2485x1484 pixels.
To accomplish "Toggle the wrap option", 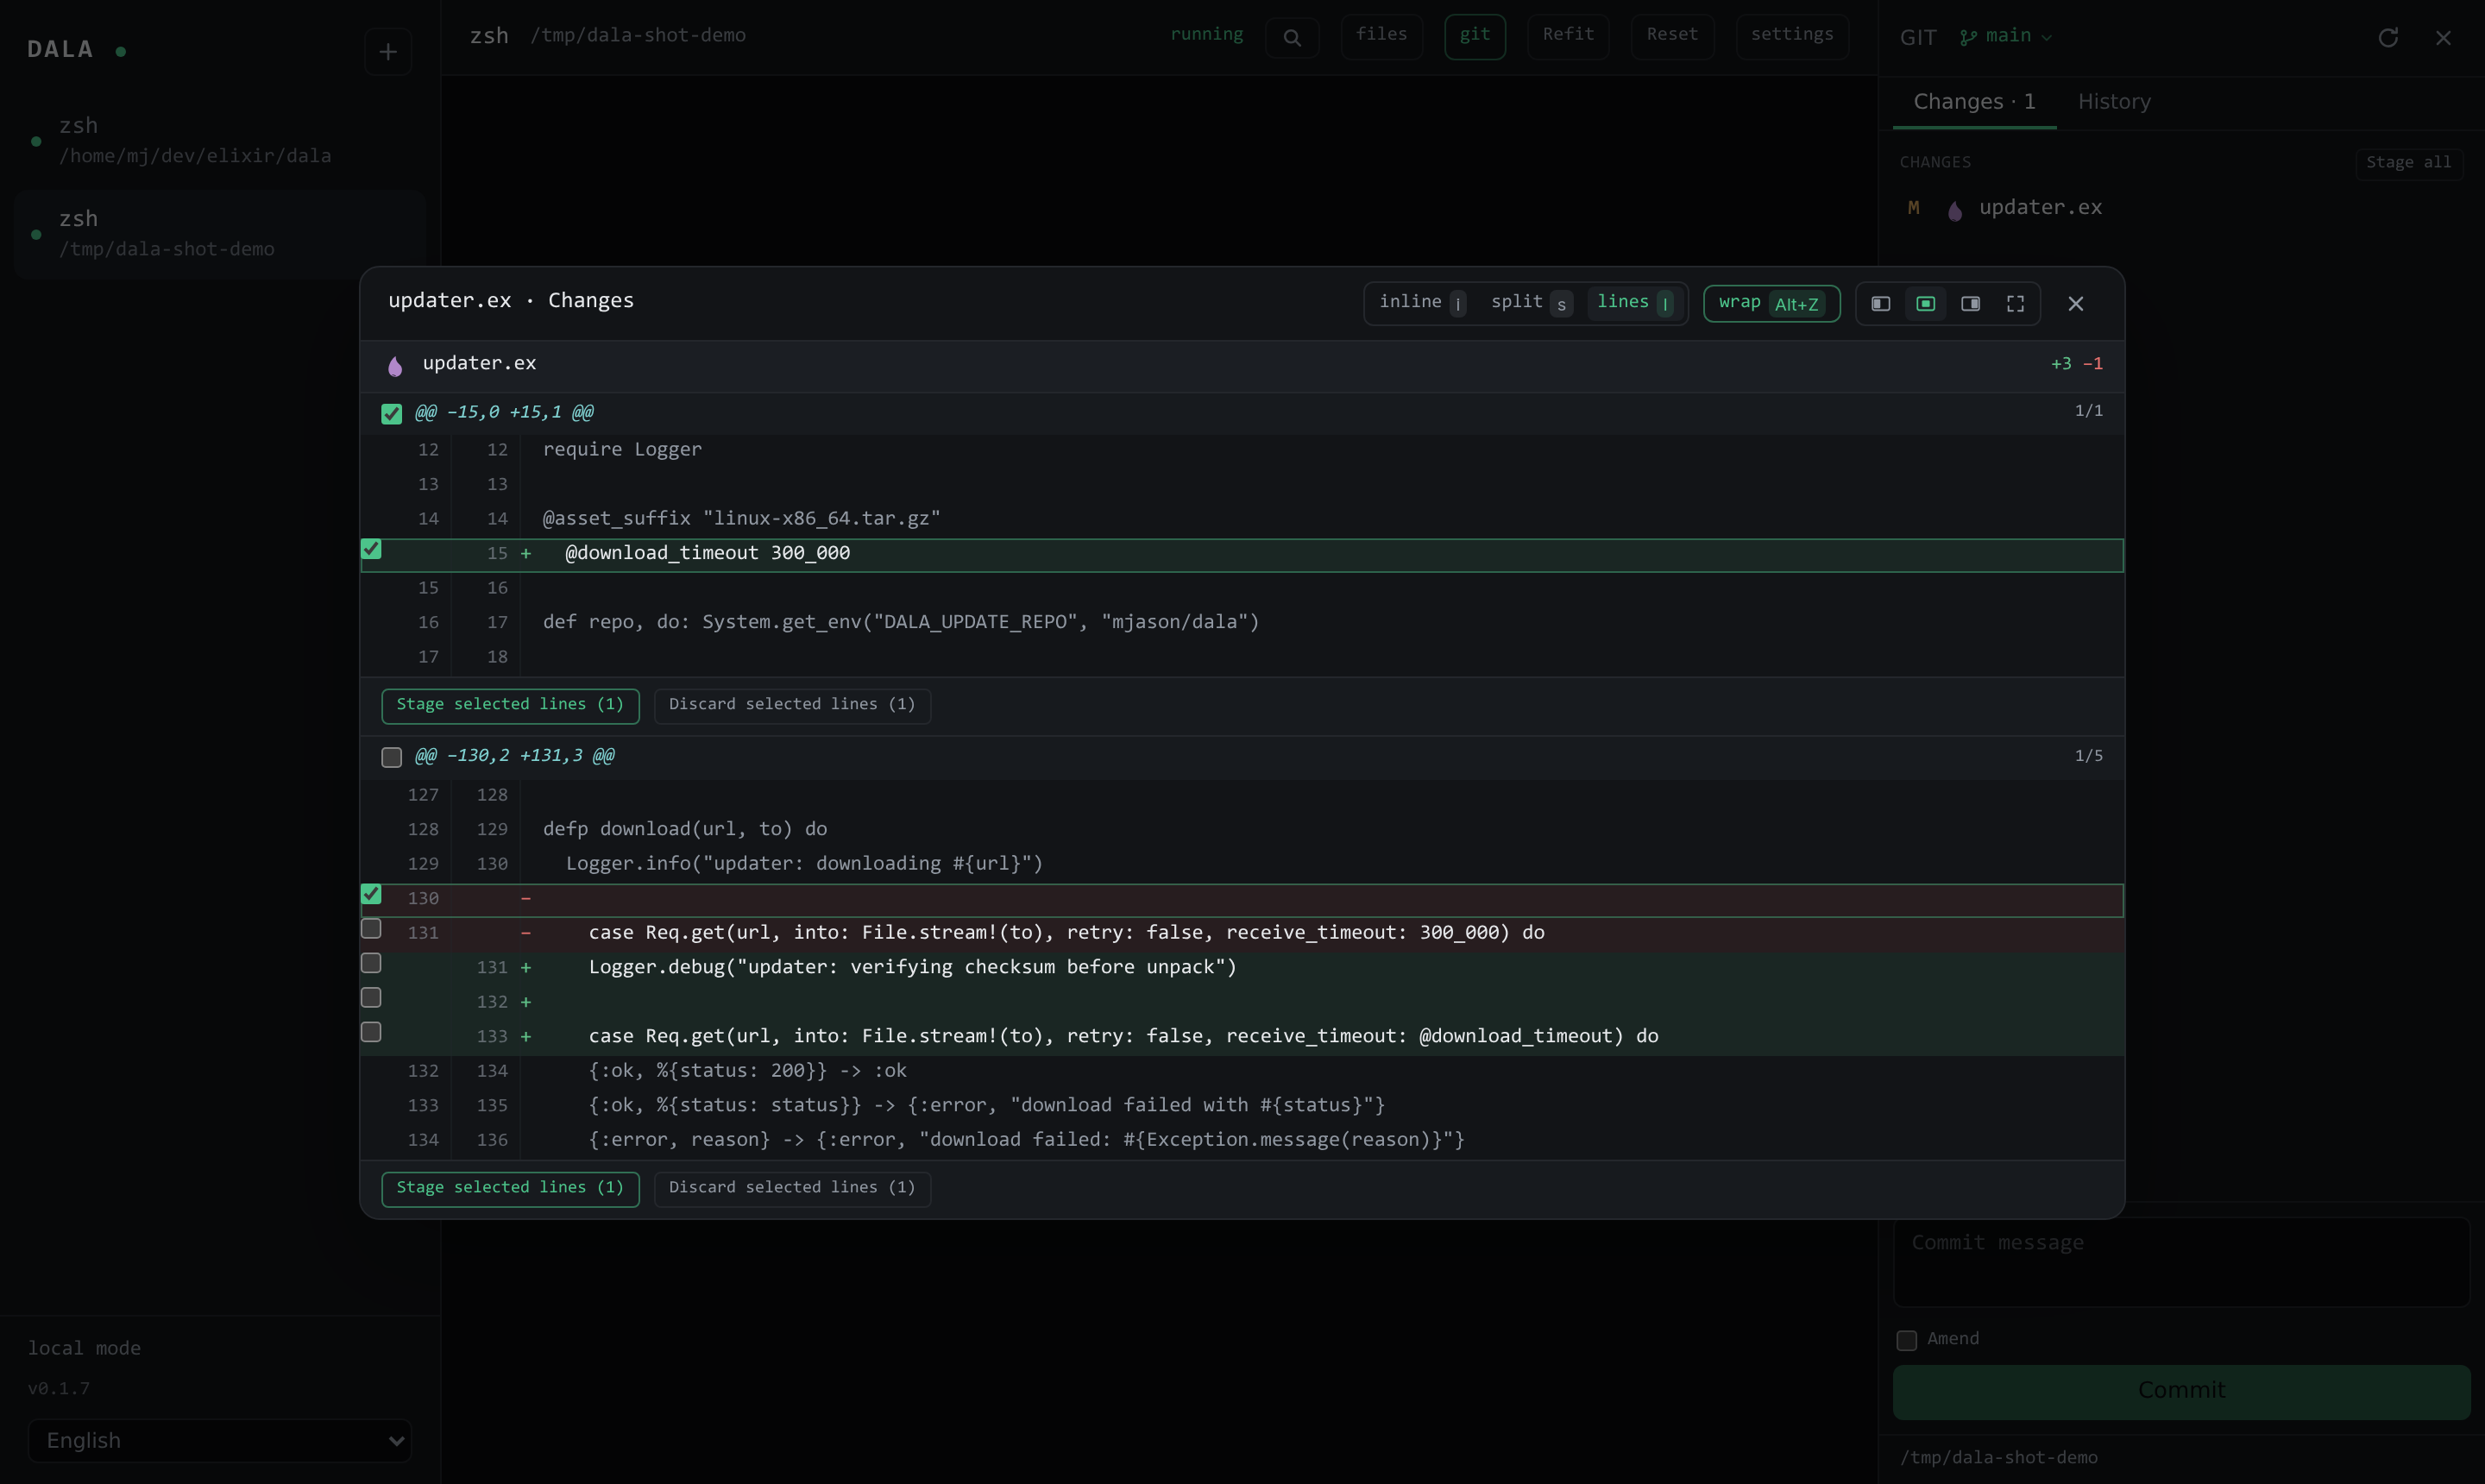I will tap(1771, 303).
